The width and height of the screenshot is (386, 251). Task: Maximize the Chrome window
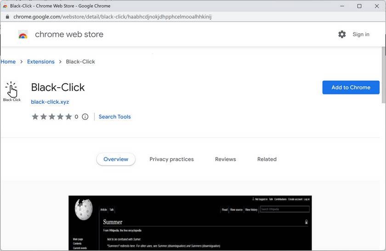tap(359, 6)
